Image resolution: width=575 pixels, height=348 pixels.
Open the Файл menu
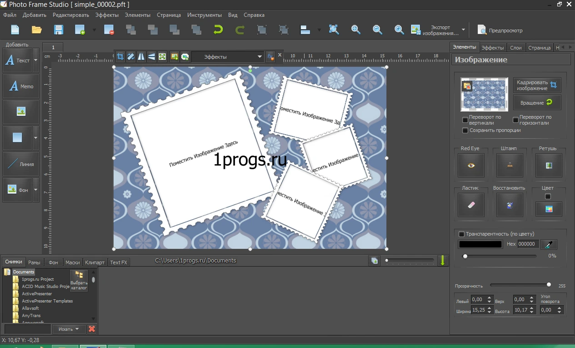(10, 15)
